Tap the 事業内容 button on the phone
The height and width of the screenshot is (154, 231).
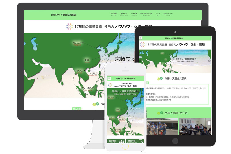click(x=135, y=141)
